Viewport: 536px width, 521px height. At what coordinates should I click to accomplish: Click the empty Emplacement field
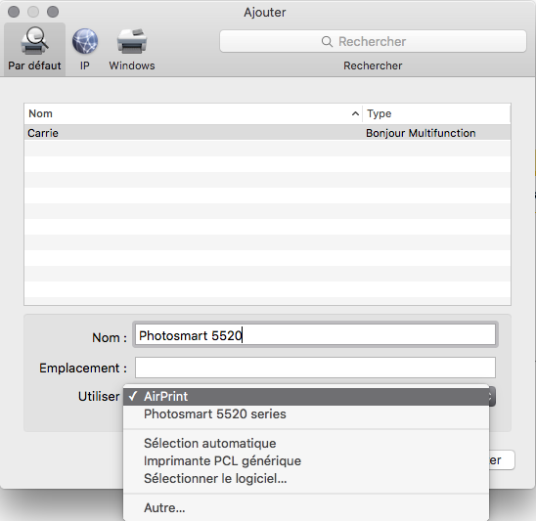point(315,368)
